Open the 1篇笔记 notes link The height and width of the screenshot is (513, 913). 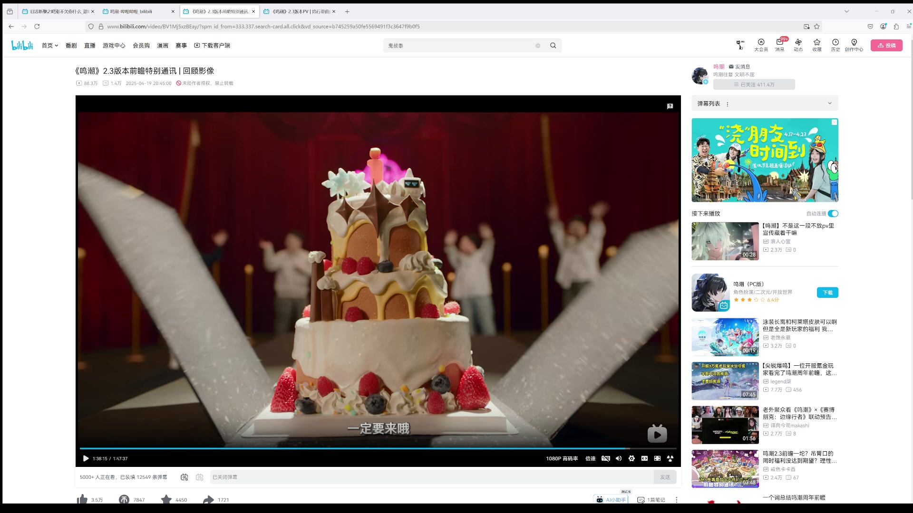pos(651,500)
